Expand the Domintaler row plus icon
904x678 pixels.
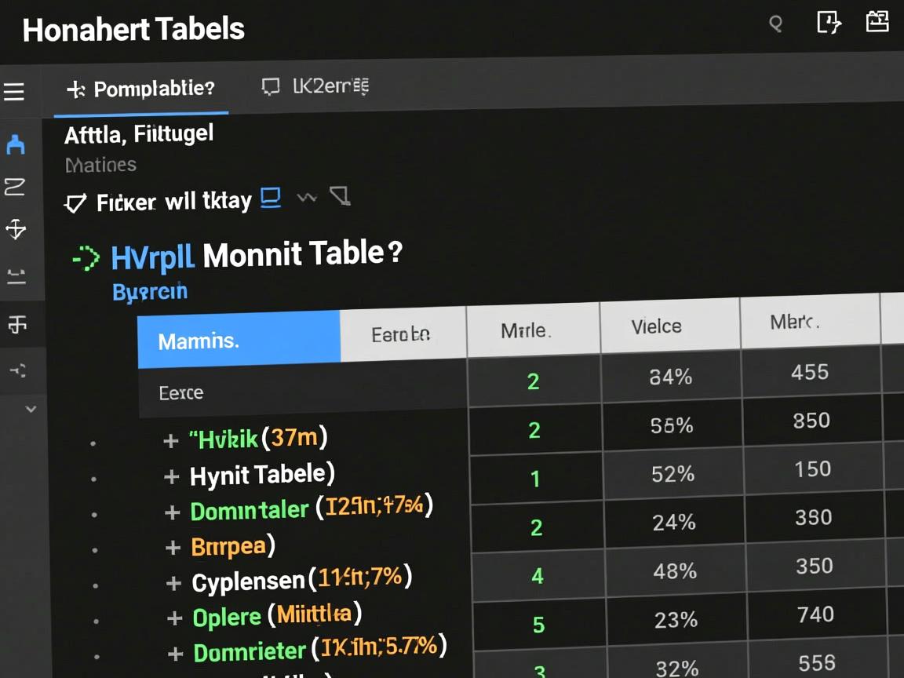click(x=173, y=512)
